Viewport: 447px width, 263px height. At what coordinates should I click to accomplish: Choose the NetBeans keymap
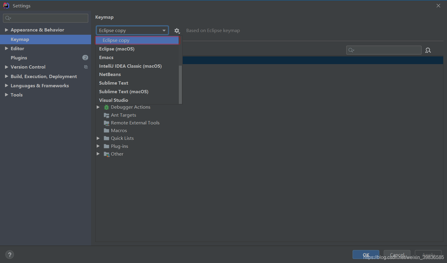click(137, 75)
